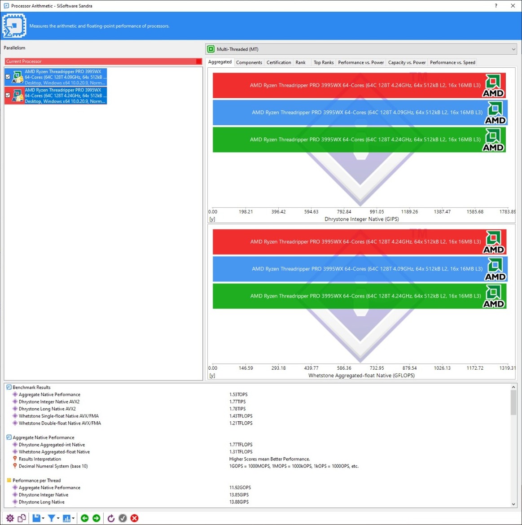Click the results list scrollbar thumb

[513, 403]
